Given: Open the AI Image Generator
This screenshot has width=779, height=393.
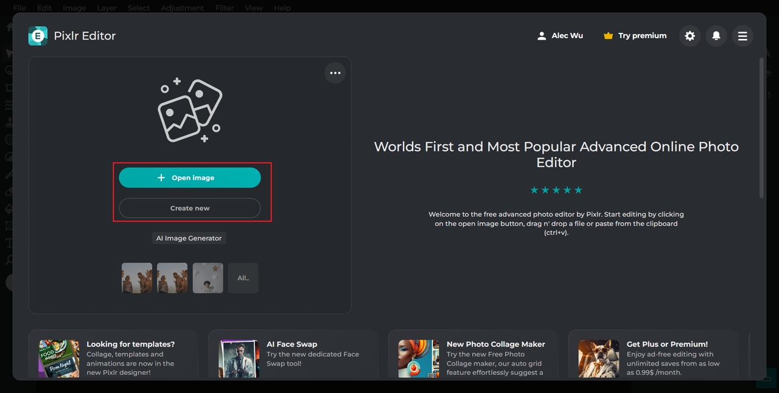Looking at the screenshot, I should (189, 238).
